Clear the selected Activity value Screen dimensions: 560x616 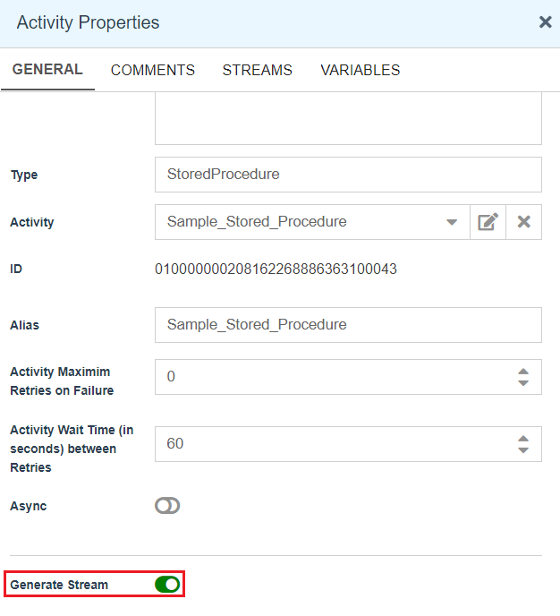(x=524, y=222)
